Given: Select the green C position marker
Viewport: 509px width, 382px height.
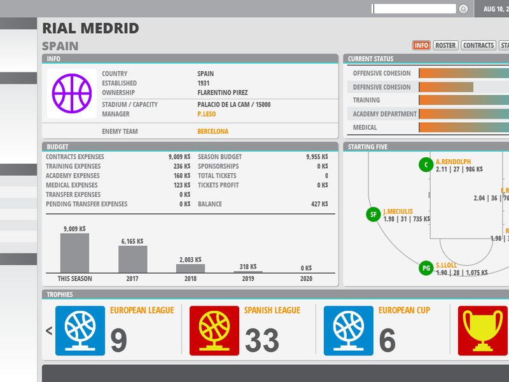Looking at the screenshot, I should pyautogui.click(x=426, y=165).
